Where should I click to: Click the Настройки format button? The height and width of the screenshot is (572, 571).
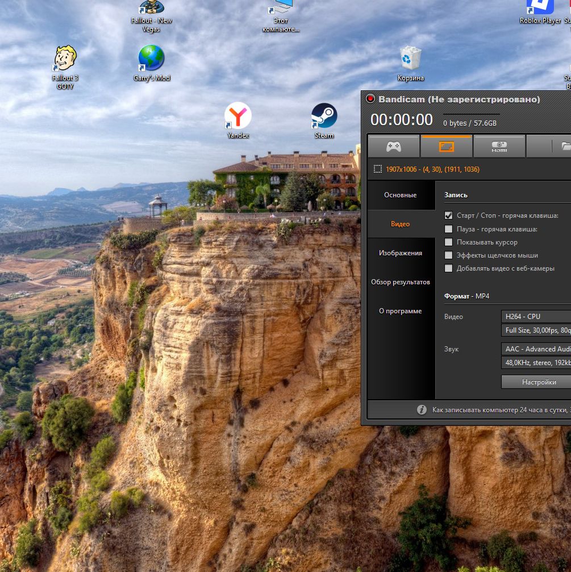tap(536, 382)
